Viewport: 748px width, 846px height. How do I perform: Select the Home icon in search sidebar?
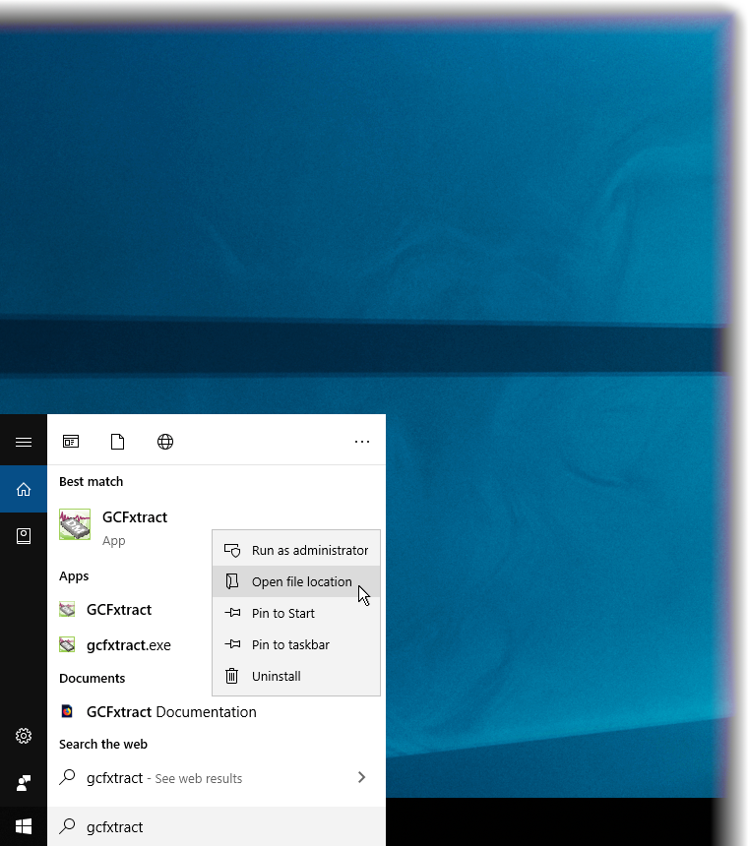pyautogui.click(x=24, y=489)
